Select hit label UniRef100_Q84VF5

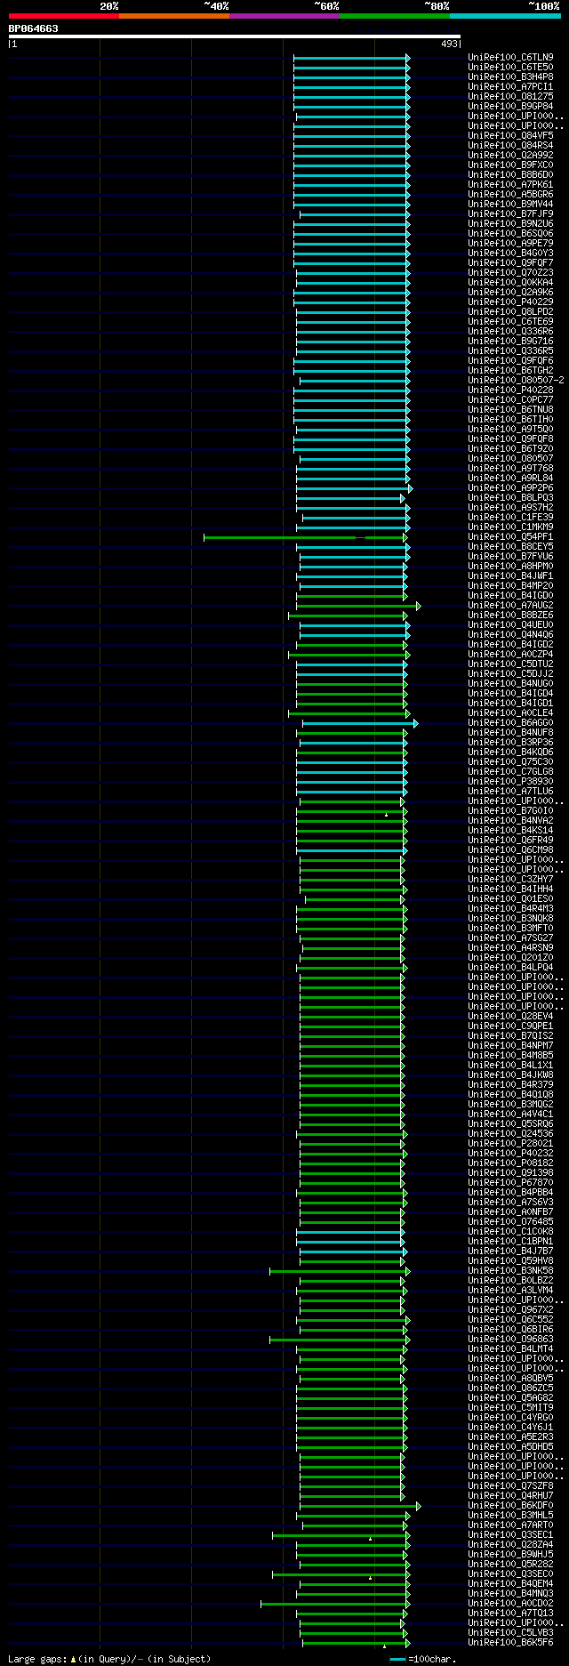(510, 136)
